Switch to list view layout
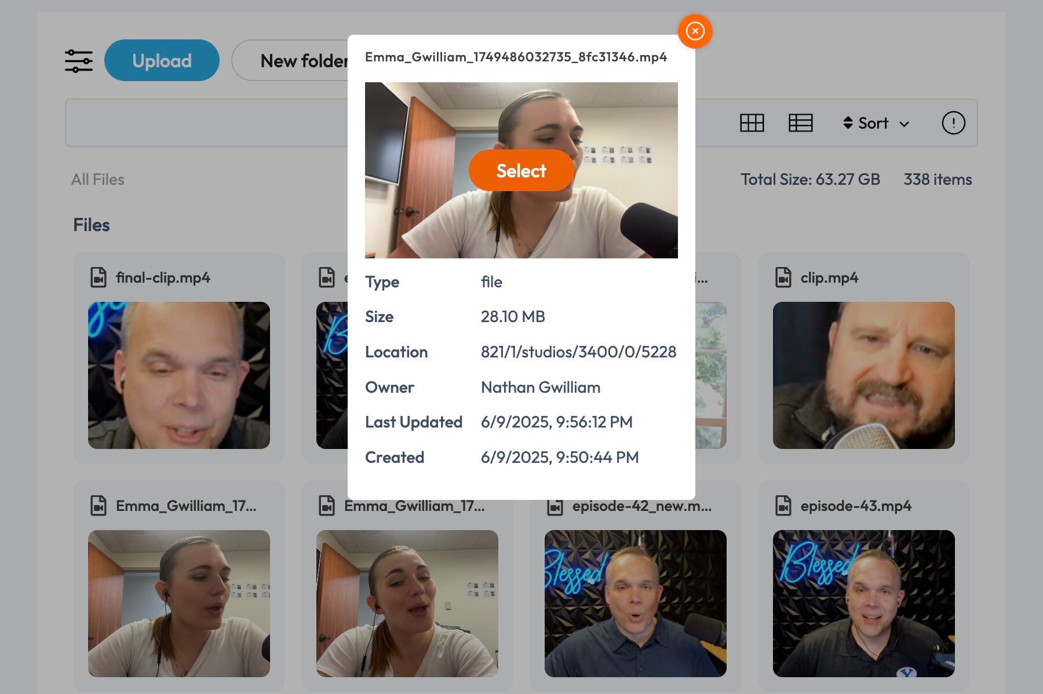 [x=800, y=123]
